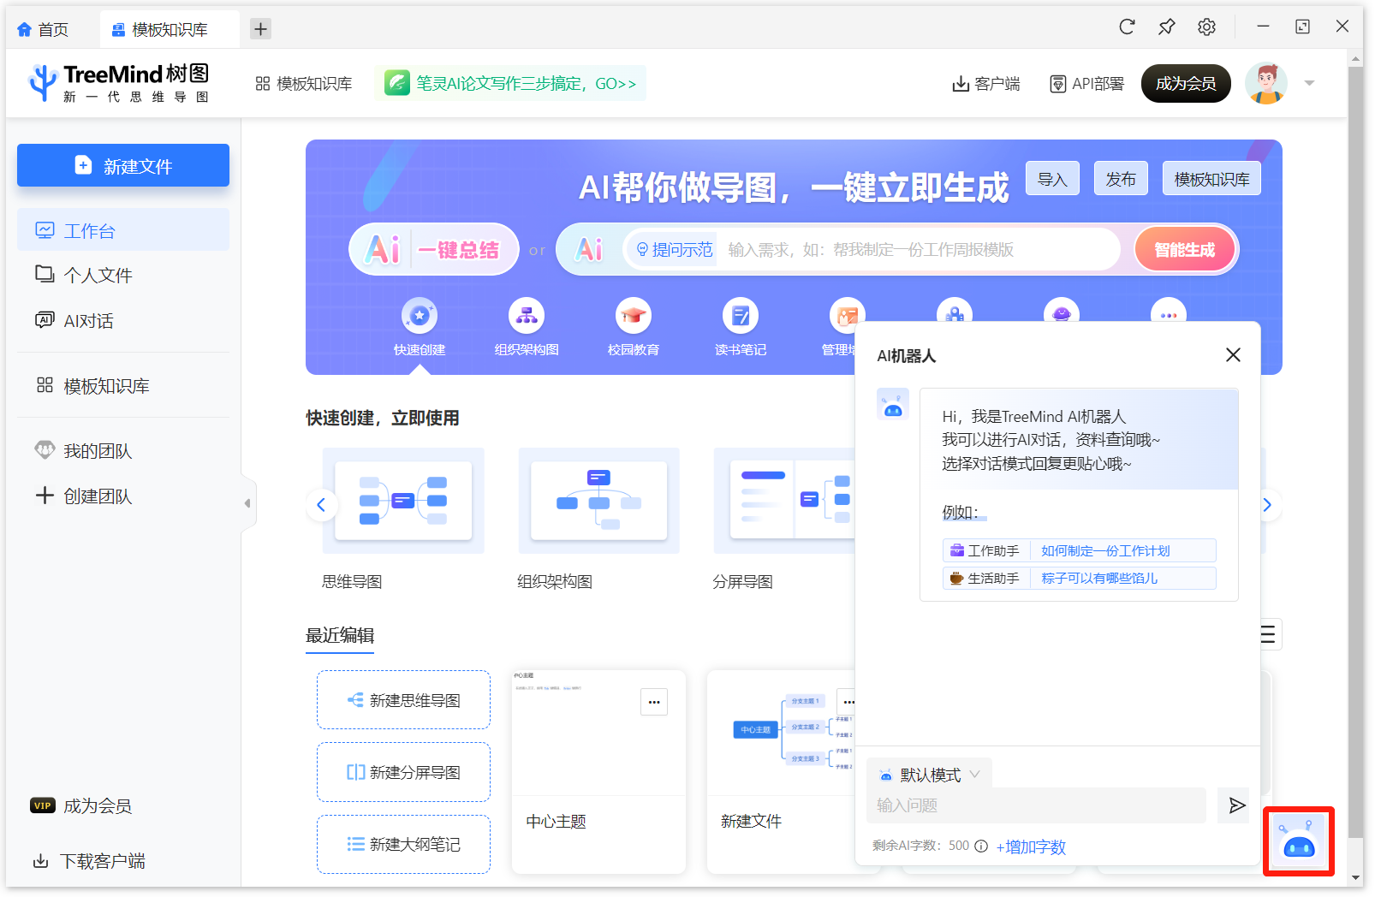Screen dimensions: 1375x897
Task: Collapse the sidebar with the arrow handle
Action: pyautogui.click(x=247, y=503)
